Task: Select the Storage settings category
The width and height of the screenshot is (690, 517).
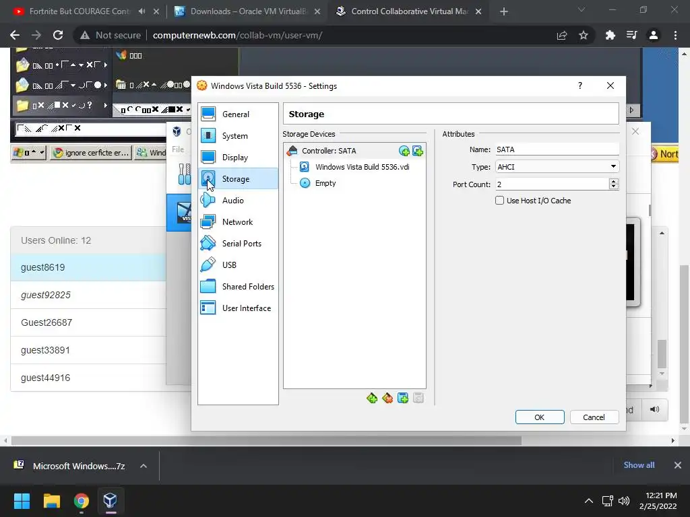Action: [238, 179]
